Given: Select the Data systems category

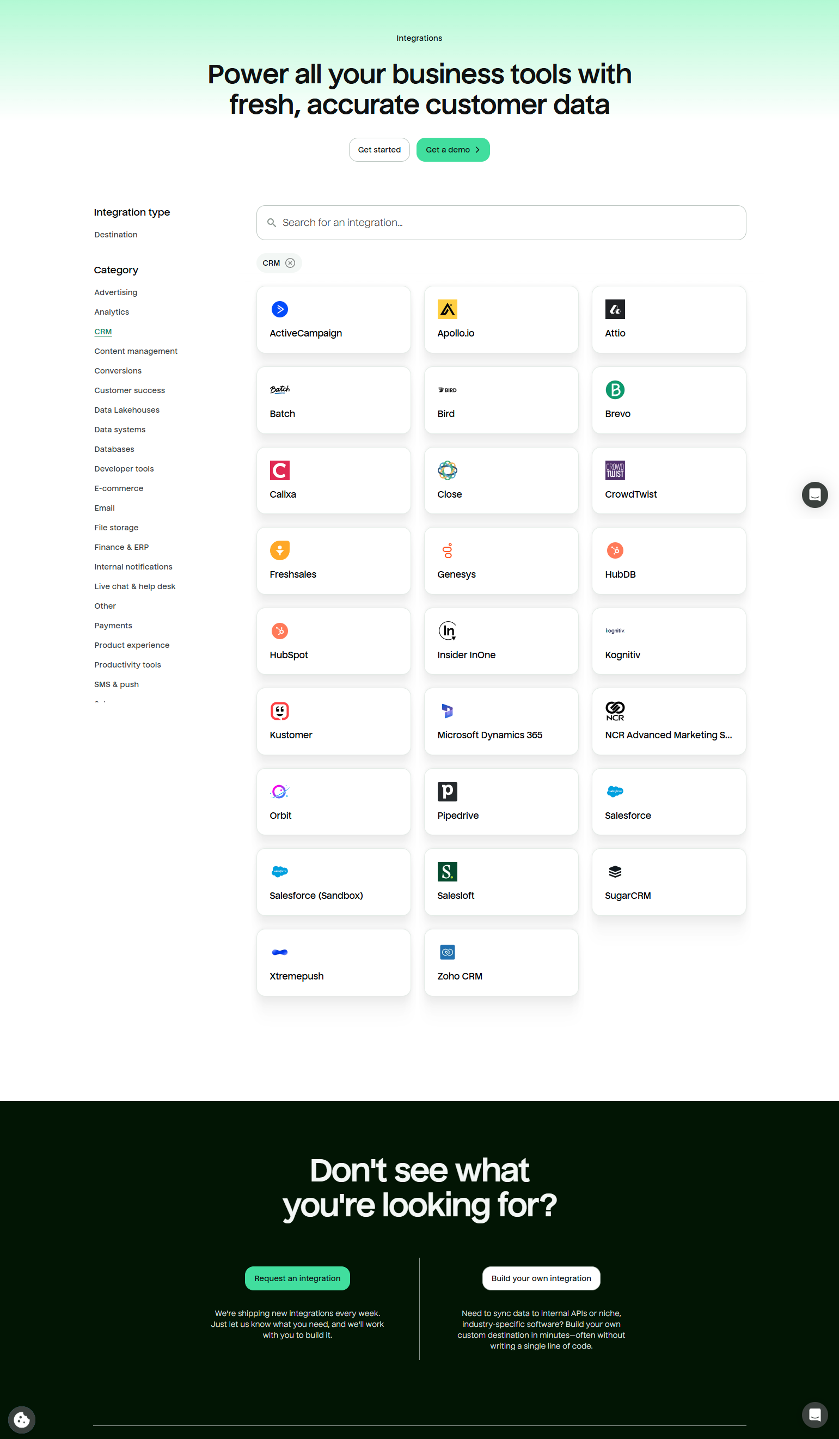Looking at the screenshot, I should tap(120, 430).
